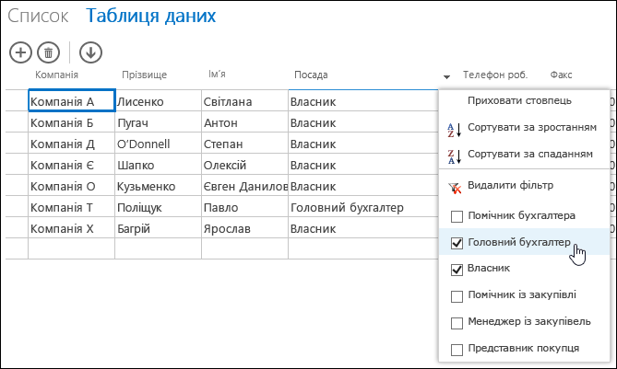Click the O'Donnell surname cell
This screenshot has width=617, height=369.
[x=159, y=144]
